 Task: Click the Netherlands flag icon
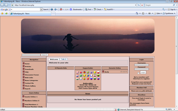click(77, 75)
